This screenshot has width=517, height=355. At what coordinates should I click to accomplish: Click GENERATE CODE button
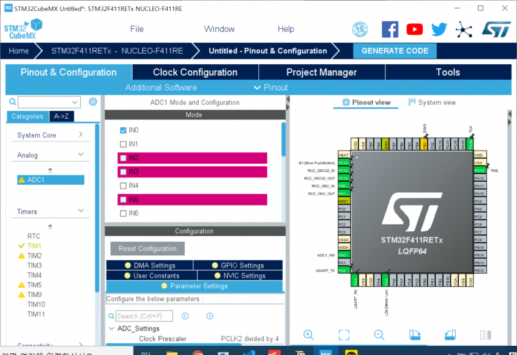click(x=395, y=51)
